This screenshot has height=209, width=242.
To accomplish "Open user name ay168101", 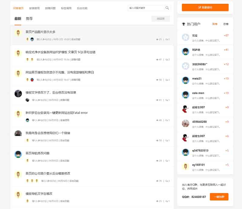I will click(198, 165).
